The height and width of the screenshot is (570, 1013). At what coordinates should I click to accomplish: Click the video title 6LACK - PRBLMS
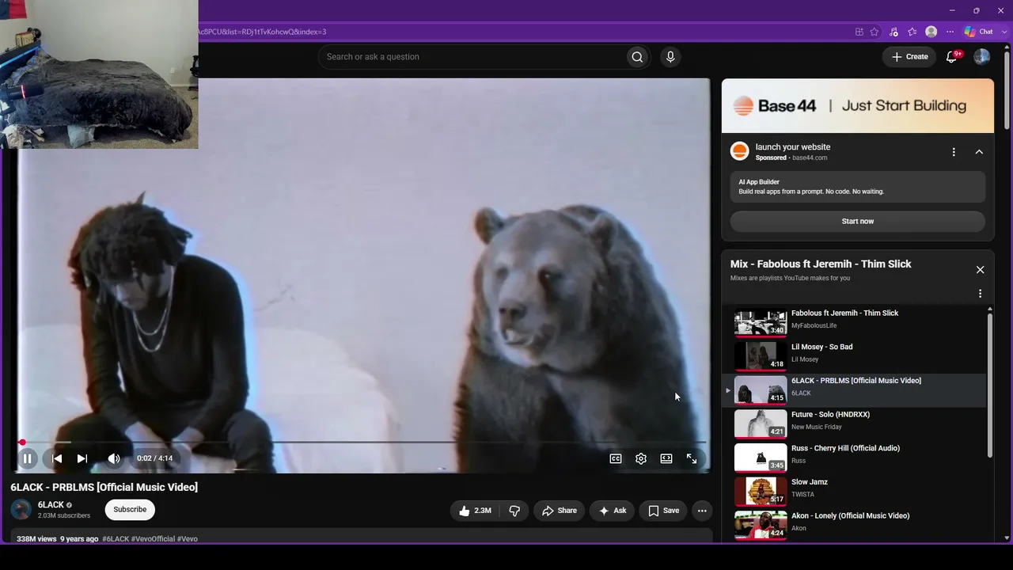click(104, 487)
